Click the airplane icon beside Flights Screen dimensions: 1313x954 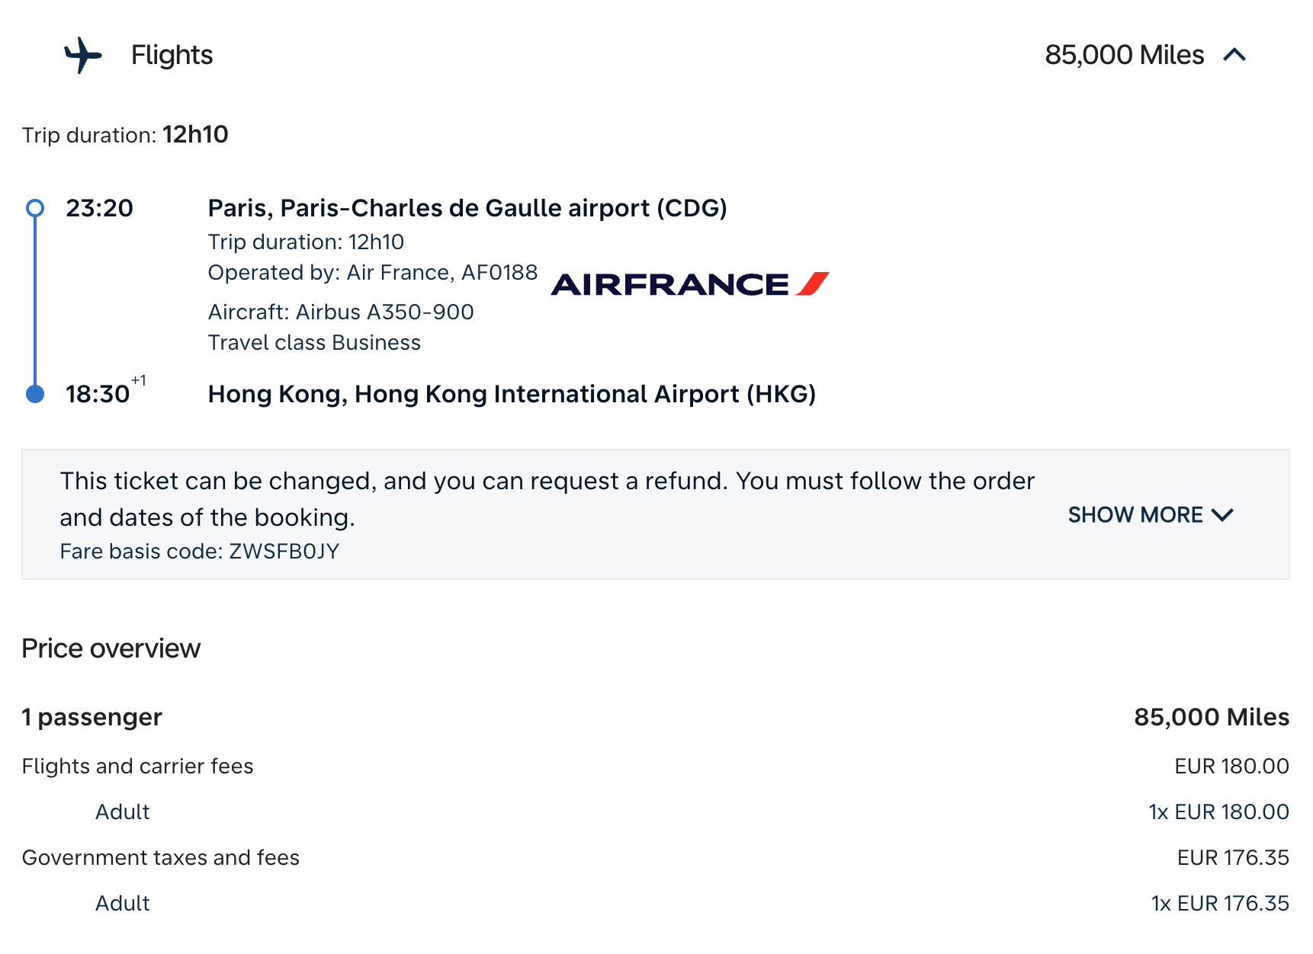tap(82, 55)
